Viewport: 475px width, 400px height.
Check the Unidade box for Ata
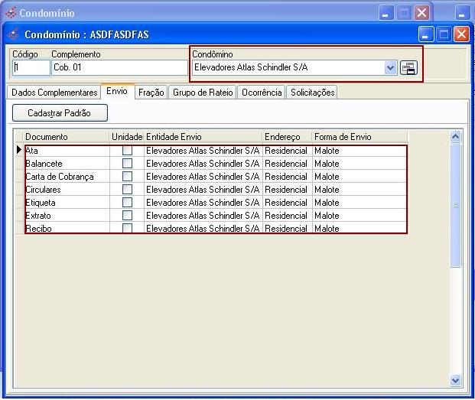coord(127,151)
